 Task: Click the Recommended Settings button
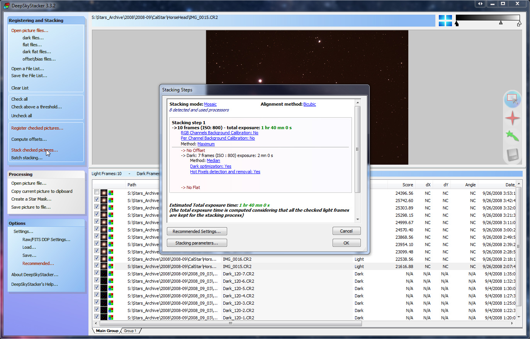[197, 231]
